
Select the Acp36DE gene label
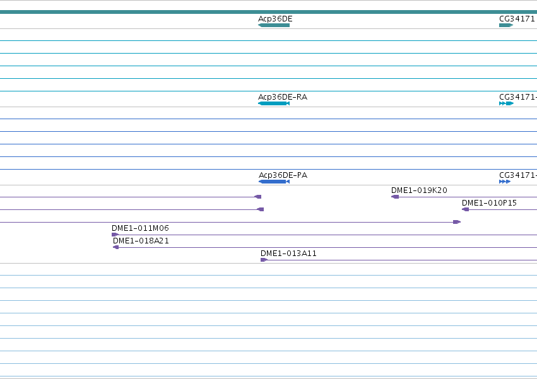275,18
